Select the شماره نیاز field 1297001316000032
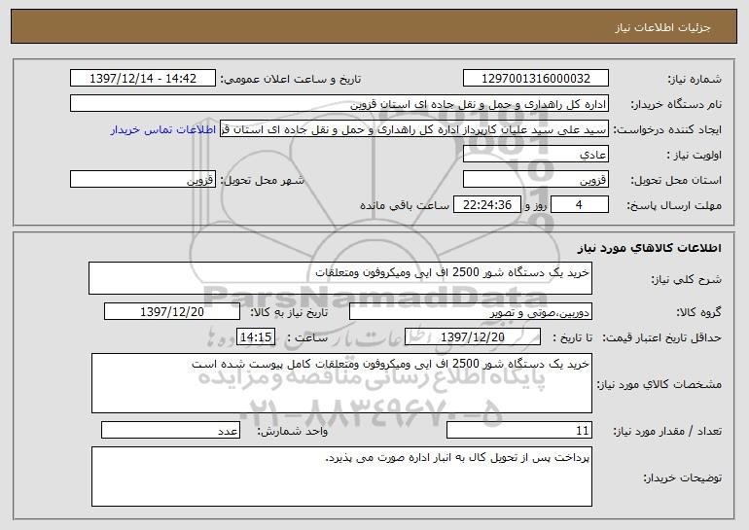Screen dimensions: 749x530 [x=536, y=79]
